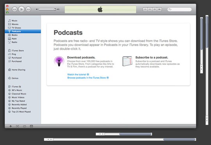
Task: Adjust the volume slider in the toolbar
Action: point(47,9)
